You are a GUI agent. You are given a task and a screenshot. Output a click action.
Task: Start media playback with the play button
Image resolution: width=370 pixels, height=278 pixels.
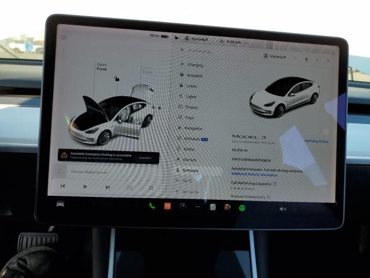coord(85,186)
